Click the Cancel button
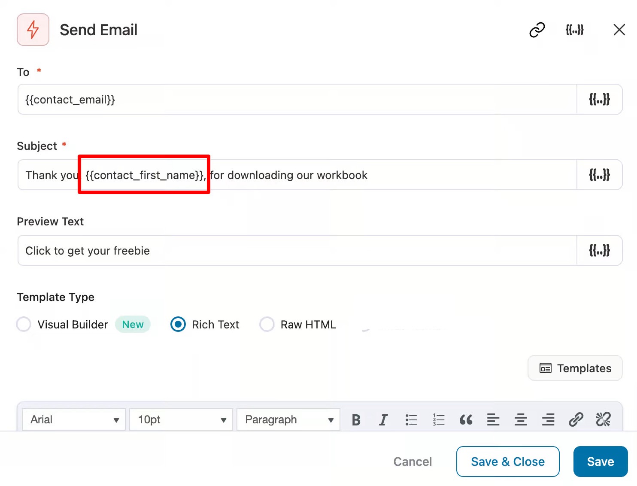Image resolution: width=637 pixels, height=486 pixels. click(413, 462)
